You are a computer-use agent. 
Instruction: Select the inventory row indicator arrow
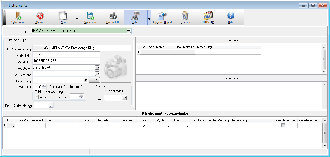(x=5, y=125)
